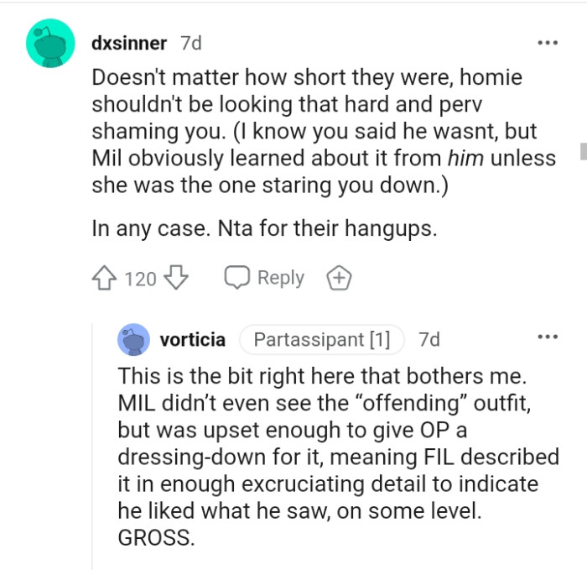Click the speech bubble reply icon
The image size is (587, 570).
(x=237, y=278)
